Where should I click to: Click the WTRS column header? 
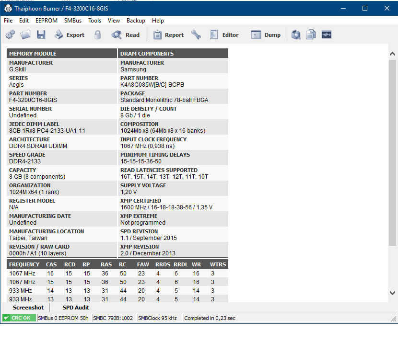point(218,264)
